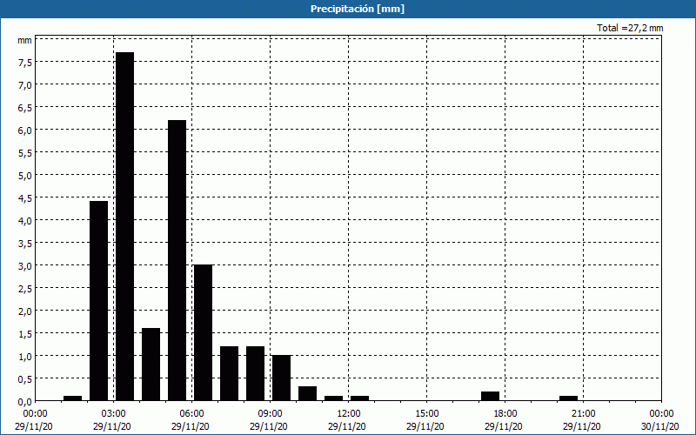Screen dimensions: 696x435
Task: Click the 6,5 y-axis value
Action: click(x=25, y=108)
